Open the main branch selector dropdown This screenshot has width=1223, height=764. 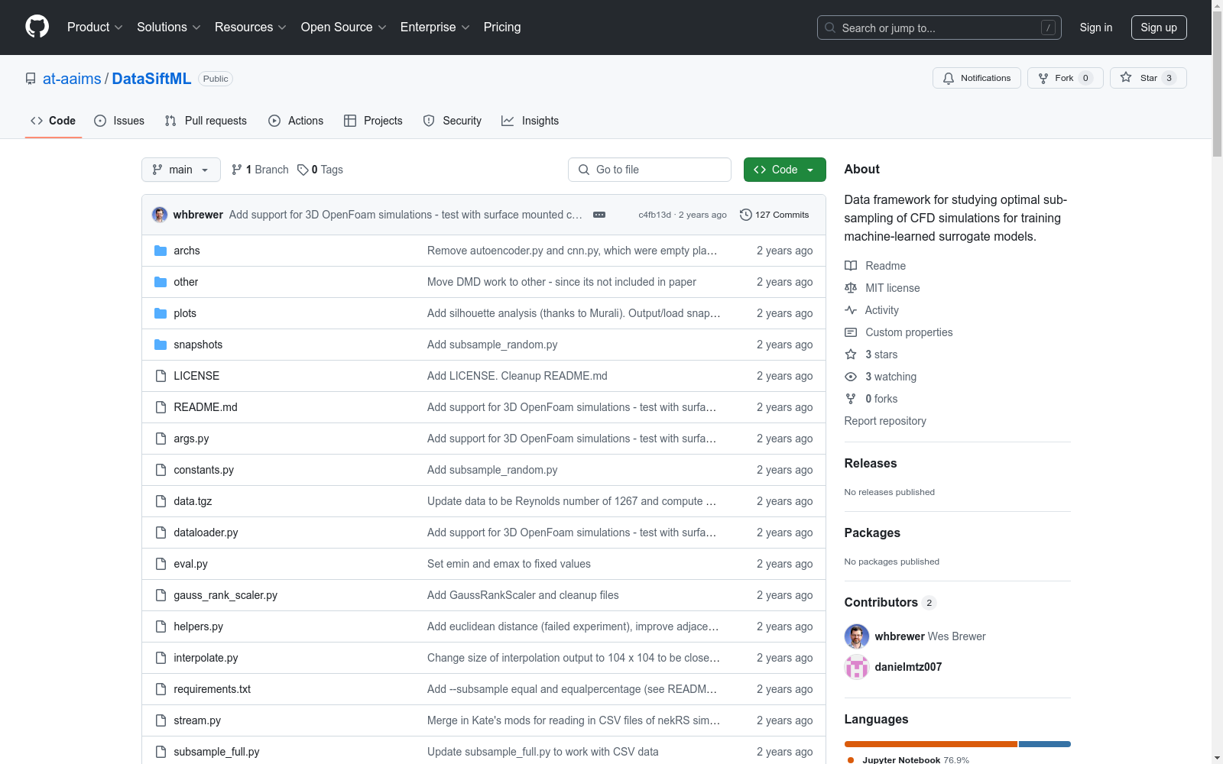(x=181, y=170)
